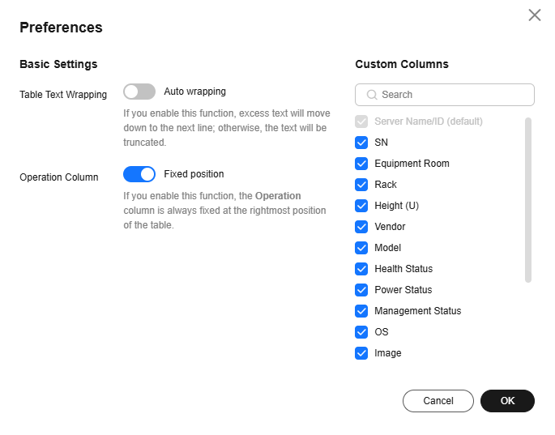Screen dimensions: 555x435
Task: Uncheck the Health Status checkbox
Action: pos(361,269)
